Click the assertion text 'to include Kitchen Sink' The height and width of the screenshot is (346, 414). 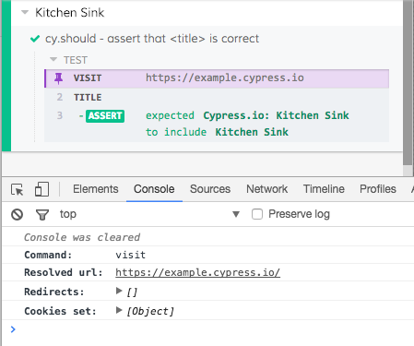pos(217,132)
